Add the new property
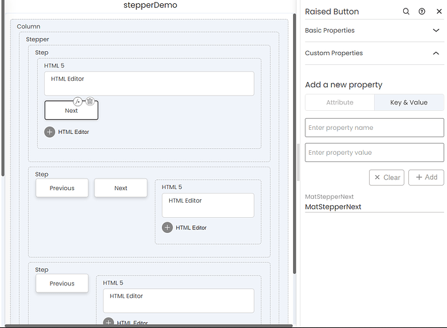 (426, 177)
